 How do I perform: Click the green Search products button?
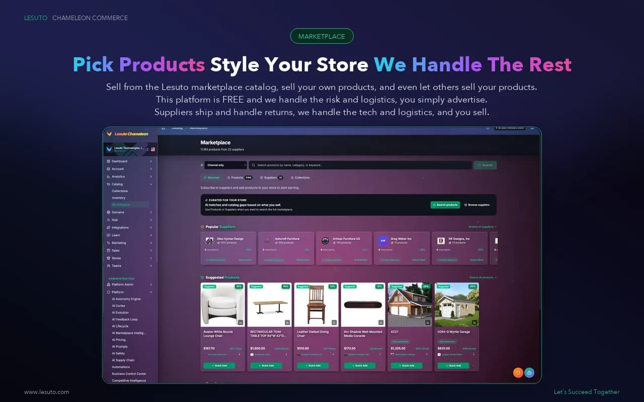tap(445, 205)
